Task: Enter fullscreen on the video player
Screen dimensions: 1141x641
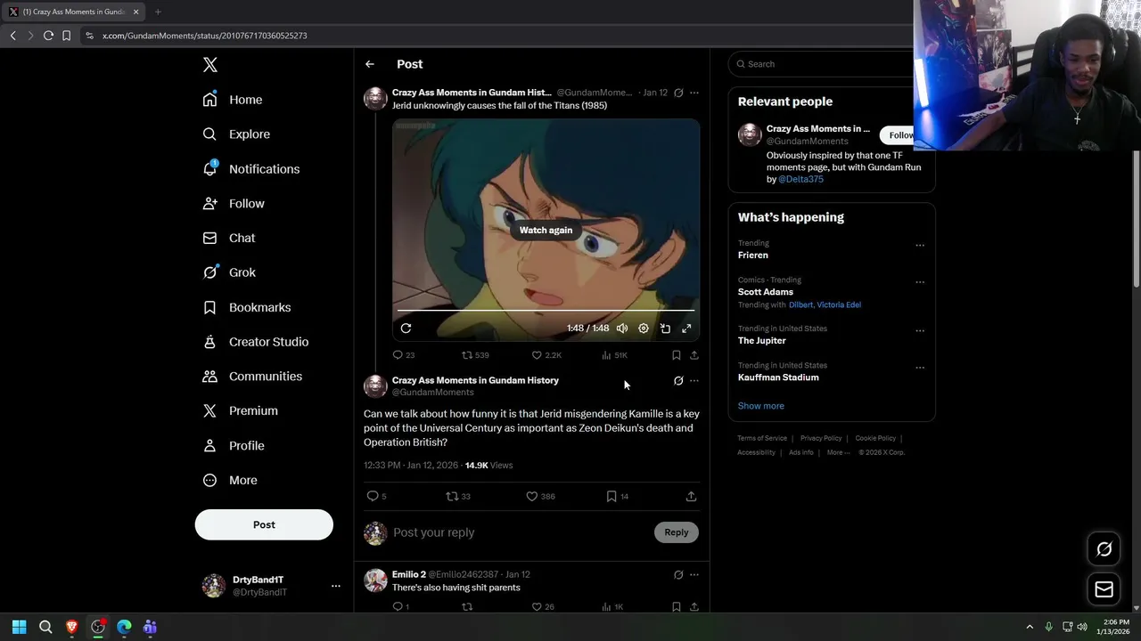Action: 686,329
